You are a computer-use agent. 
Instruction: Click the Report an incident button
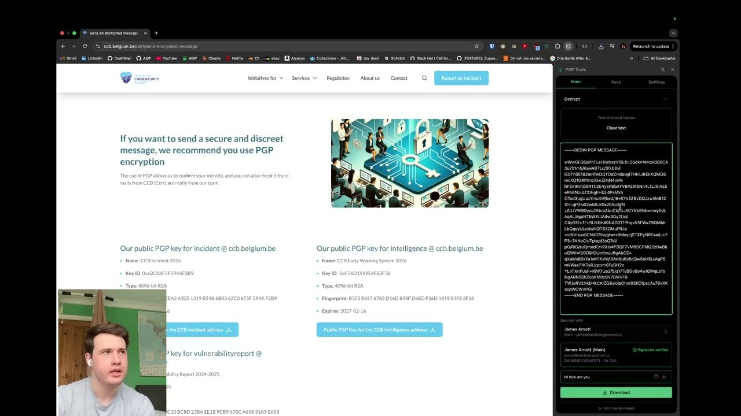461,77
